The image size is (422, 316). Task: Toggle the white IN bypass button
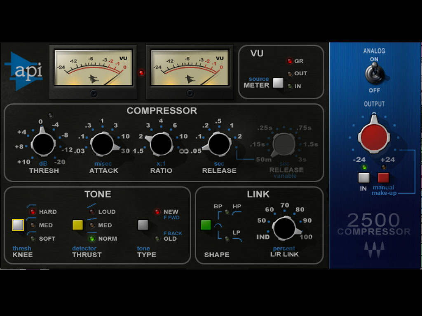coord(363,178)
